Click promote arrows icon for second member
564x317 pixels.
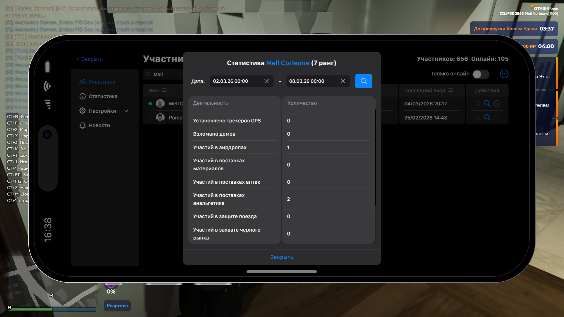pyautogui.click(x=478, y=118)
